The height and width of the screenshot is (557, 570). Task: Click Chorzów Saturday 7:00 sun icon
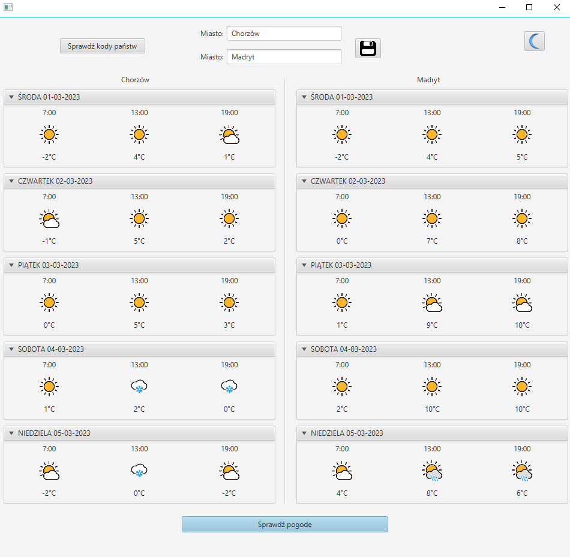pos(49,387)
